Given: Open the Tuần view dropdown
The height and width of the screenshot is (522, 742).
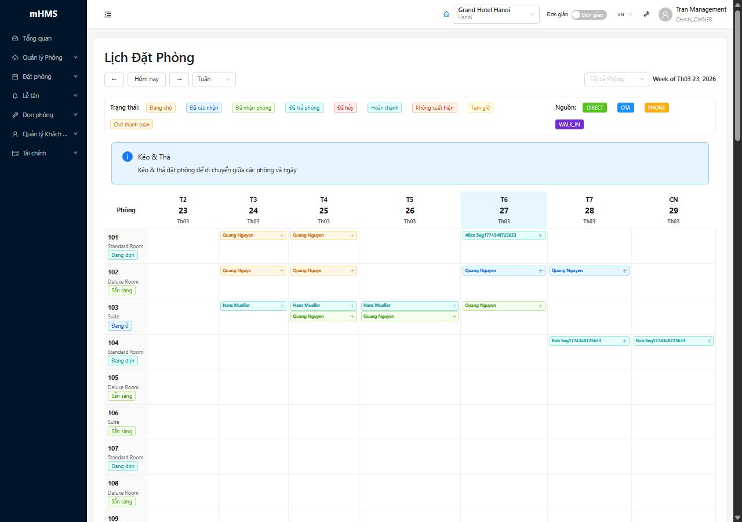Looking at the screenshot, I should pyautogui.click(x=214, y=79).
